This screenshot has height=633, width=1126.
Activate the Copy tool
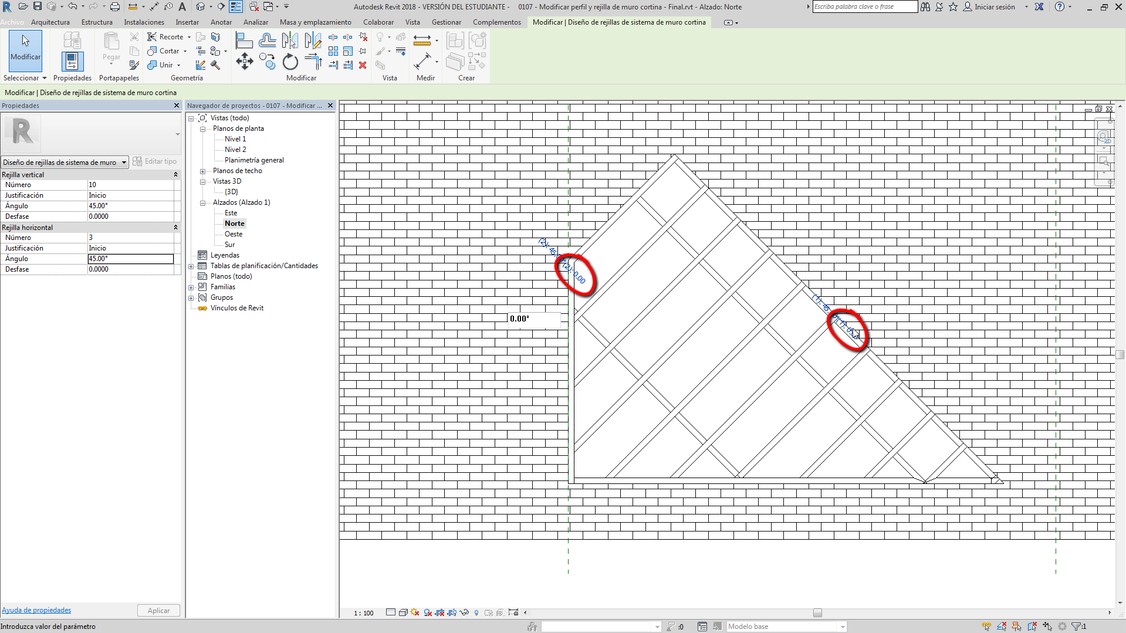pyautogui.click(x=268, y=61)
